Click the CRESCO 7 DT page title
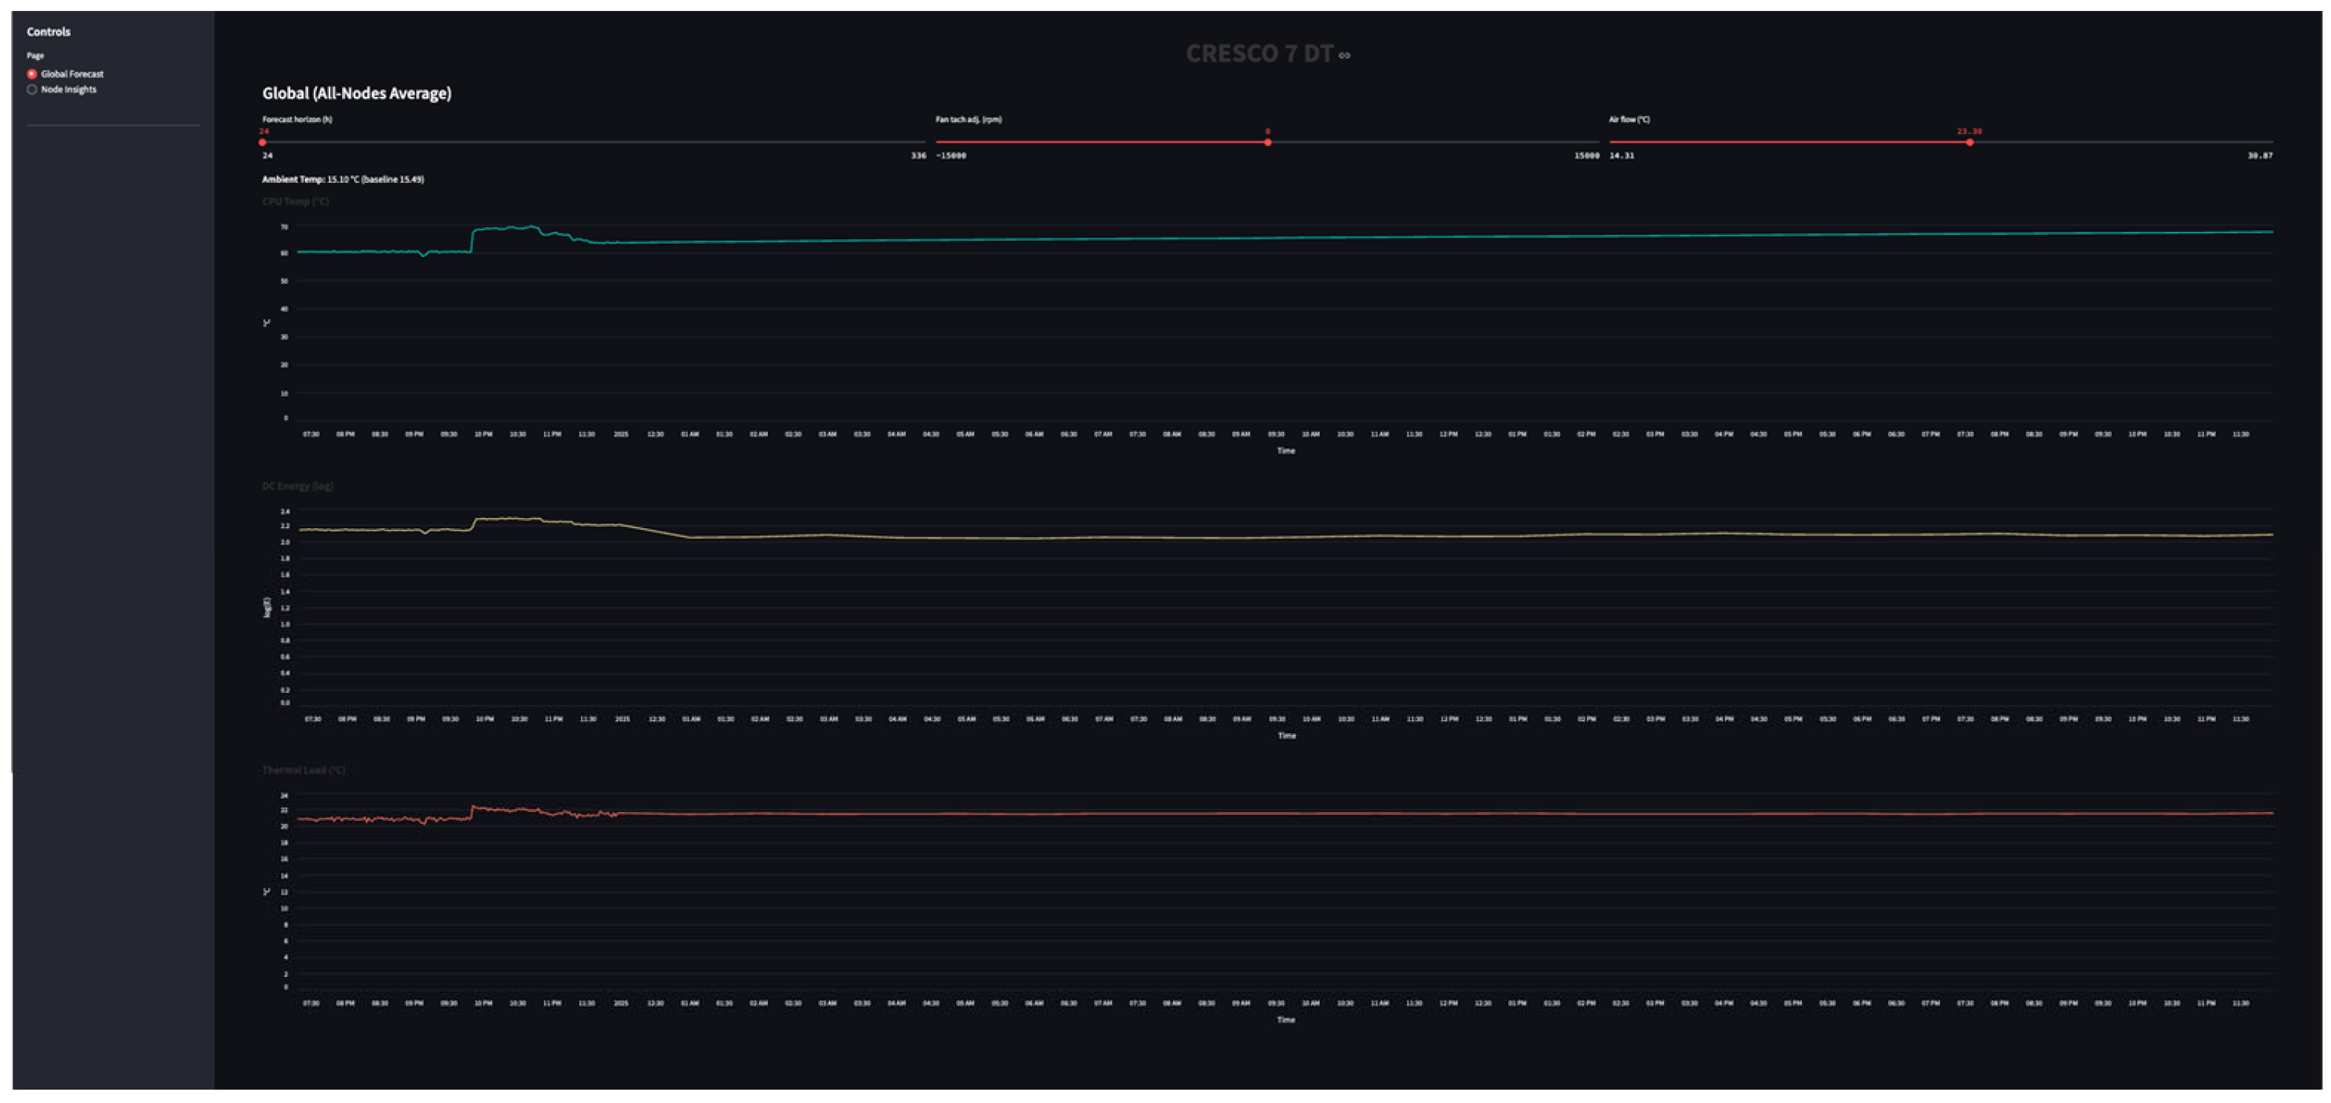2331x1103 pixels. click(1259, 54)
